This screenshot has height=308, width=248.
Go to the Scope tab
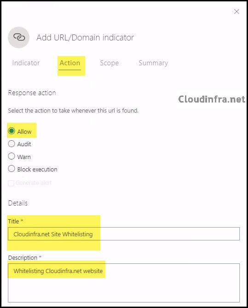(110, 63)
